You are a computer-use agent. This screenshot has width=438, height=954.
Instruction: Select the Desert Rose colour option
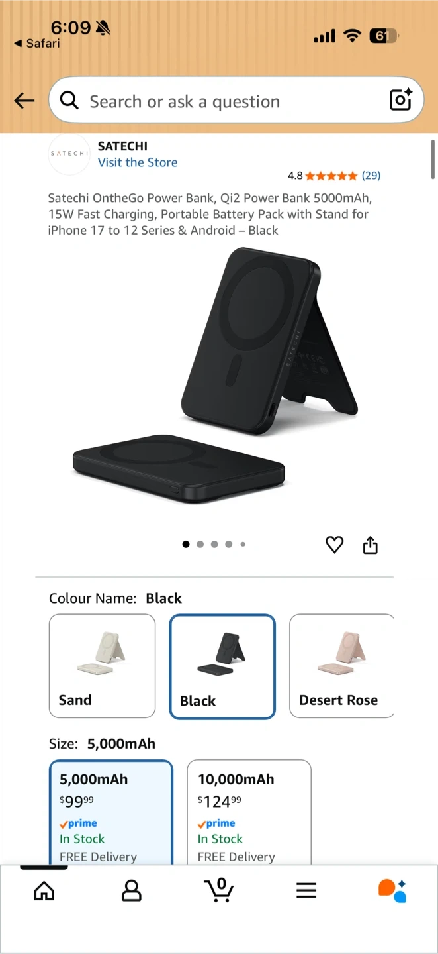point(342,666)
